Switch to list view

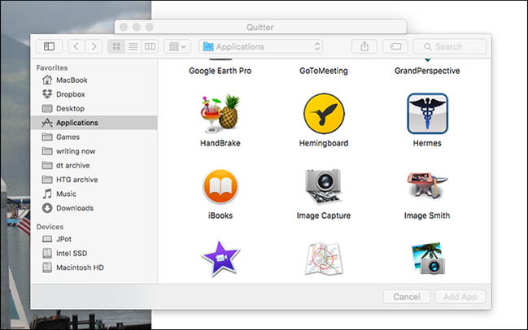tap(133, 46)
